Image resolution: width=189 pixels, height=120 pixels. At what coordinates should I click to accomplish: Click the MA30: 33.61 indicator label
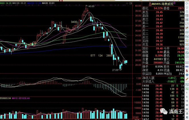[x=48, y=3]
